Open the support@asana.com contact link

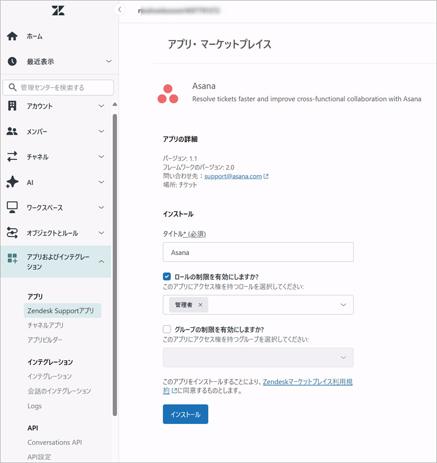click(233, 176)
